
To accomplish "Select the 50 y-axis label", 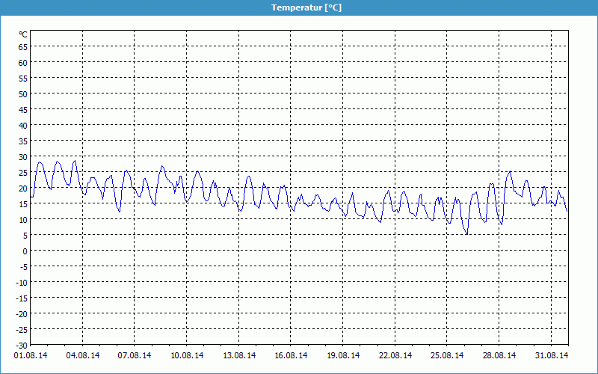I will pos(22,94).
